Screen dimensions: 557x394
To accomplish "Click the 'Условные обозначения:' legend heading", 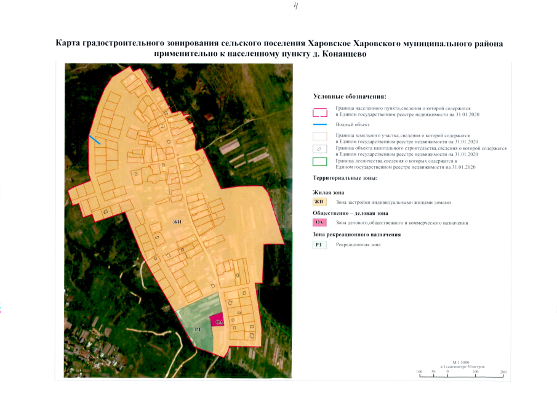I will click(350, 97).
